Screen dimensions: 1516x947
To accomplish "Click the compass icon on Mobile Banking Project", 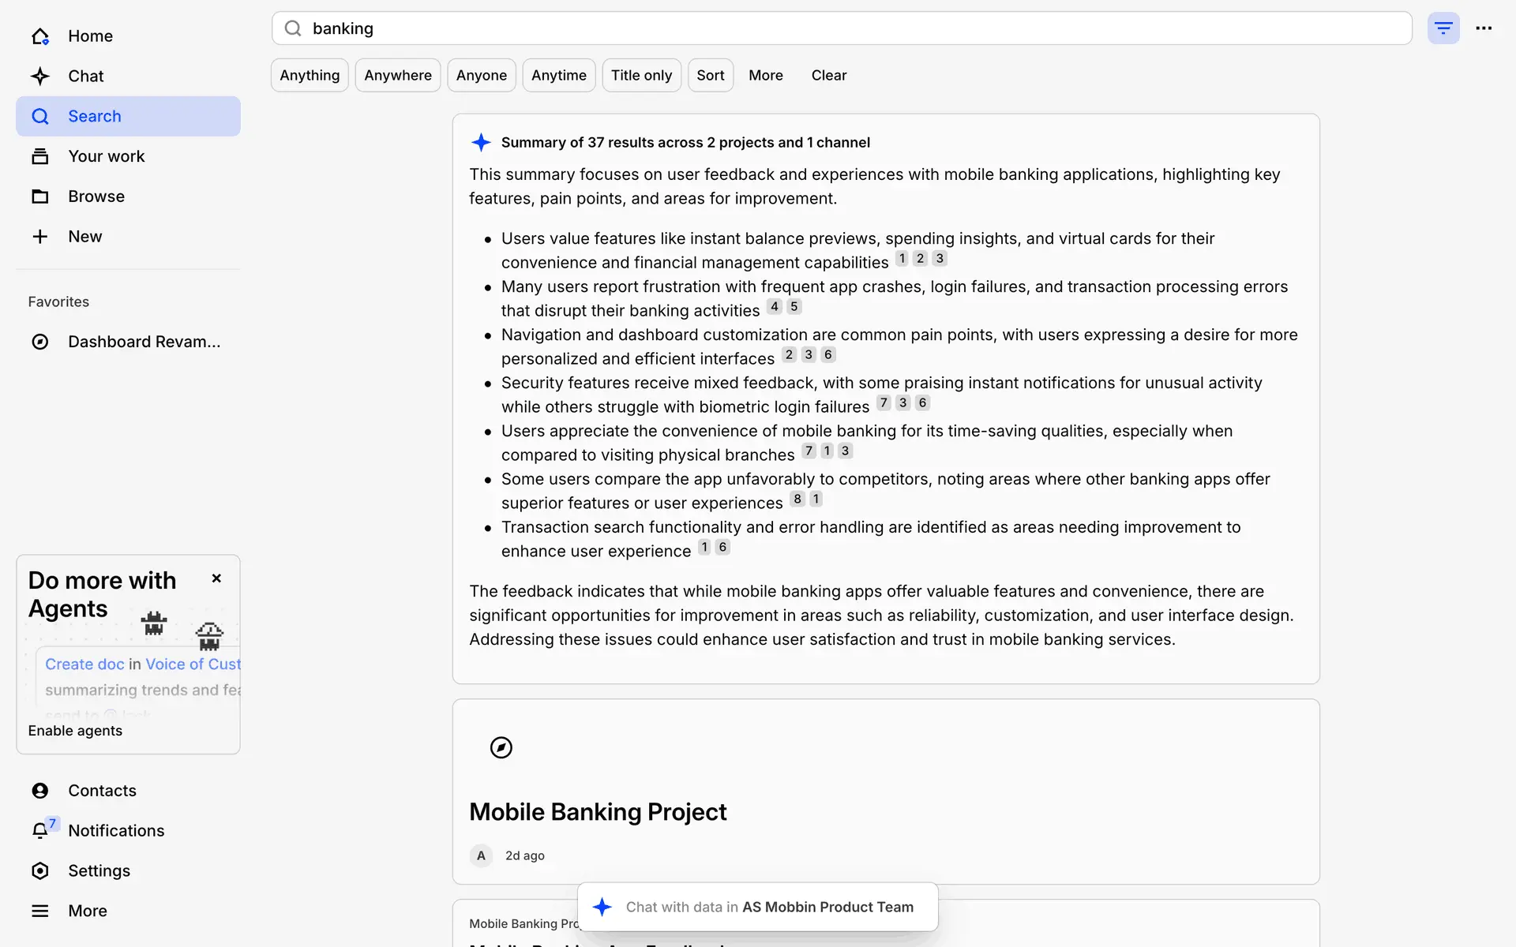I will (501, 747).
